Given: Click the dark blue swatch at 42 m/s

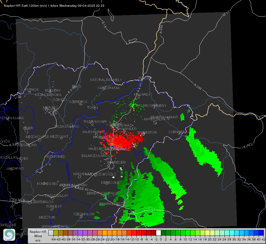Looking at the screenshot, I should point(261,233).
